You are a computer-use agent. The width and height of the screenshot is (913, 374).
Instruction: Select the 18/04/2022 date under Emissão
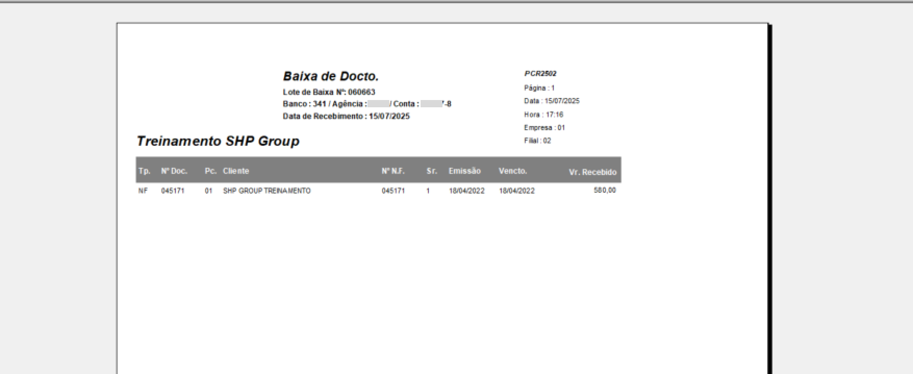click(466, 191)
